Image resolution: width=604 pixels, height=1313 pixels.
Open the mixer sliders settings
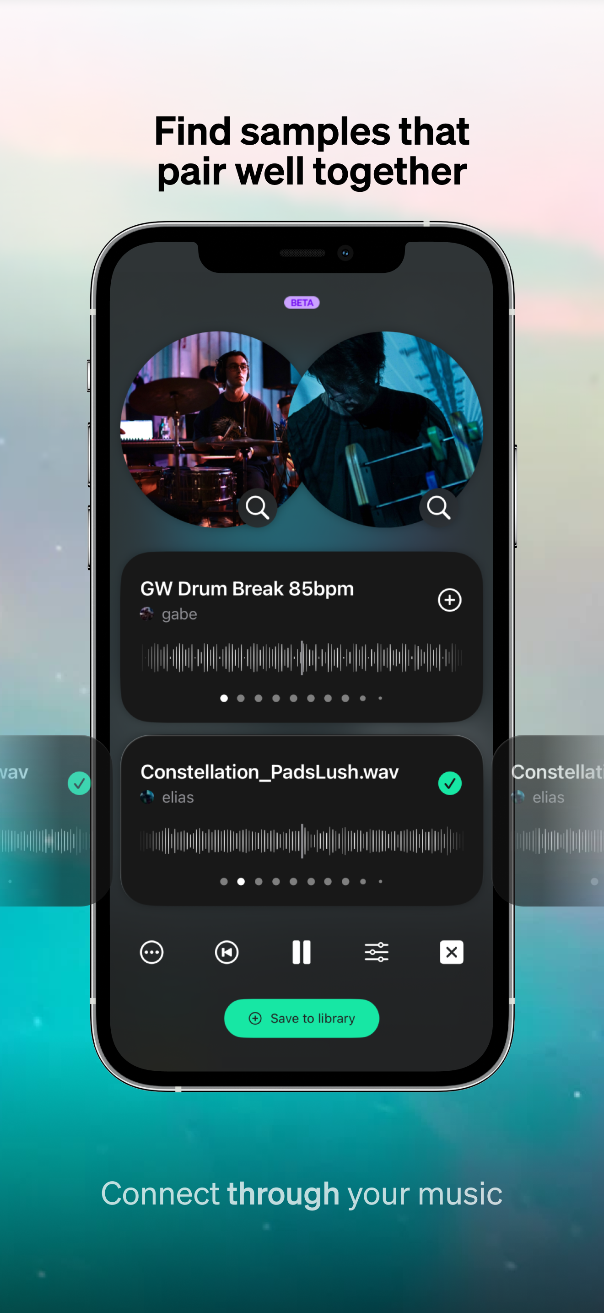[376, 952]
